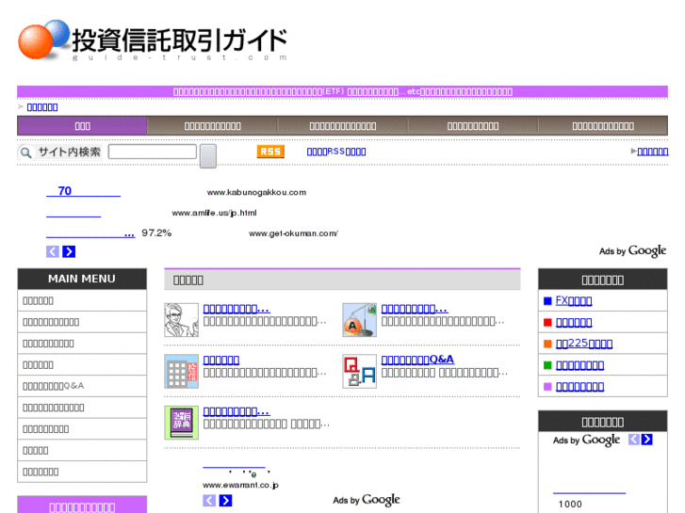Open the red Q and blue A thumbnail
685x513 pixels.
359,371
